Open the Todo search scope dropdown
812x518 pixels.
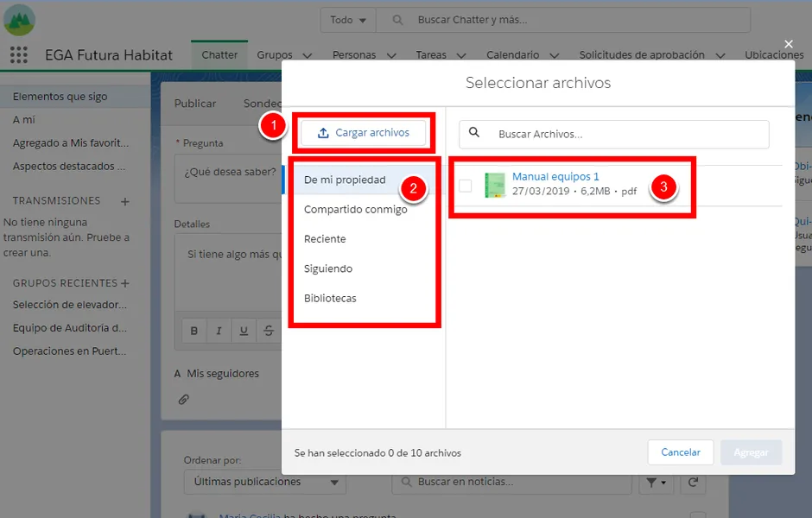(348, 20)
